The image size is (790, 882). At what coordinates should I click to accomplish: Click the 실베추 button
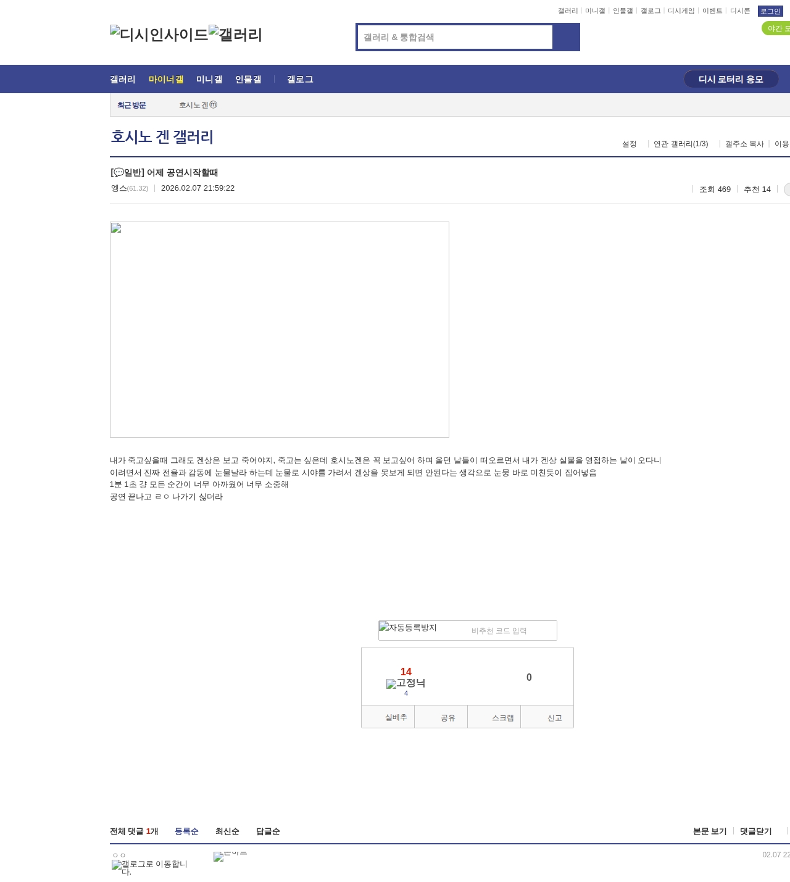click(x=388, y=717)
